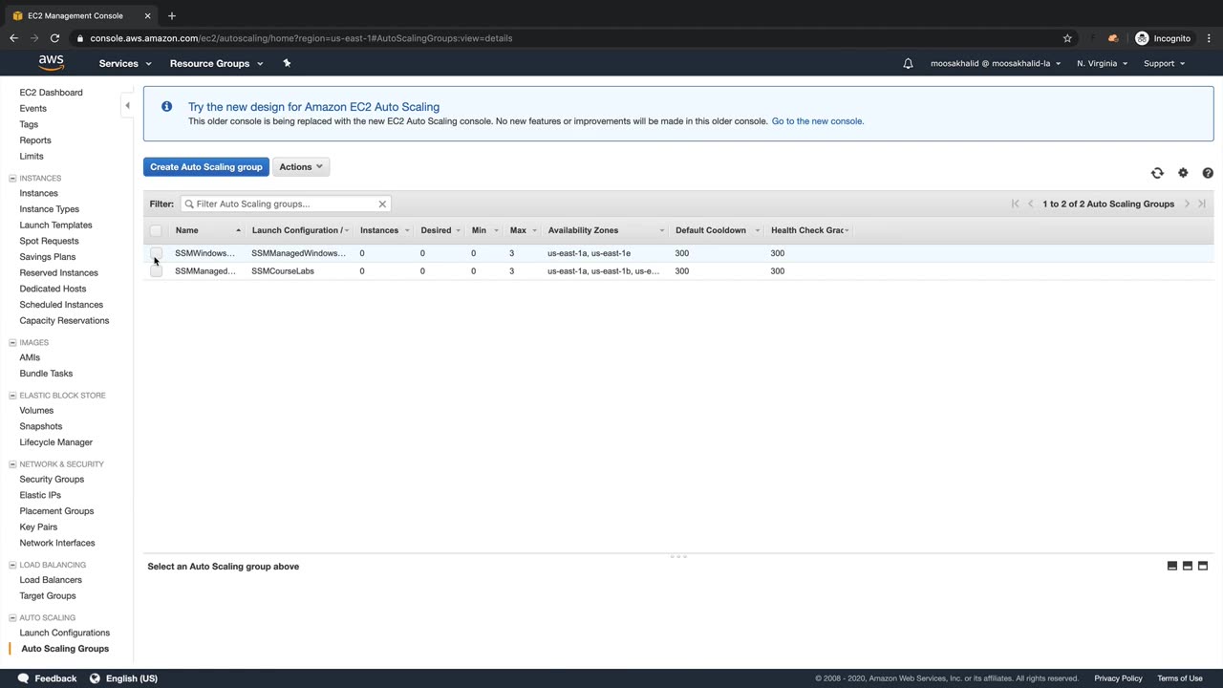
Task: Open table settings gear icon
Action: tap(1183, 173)
